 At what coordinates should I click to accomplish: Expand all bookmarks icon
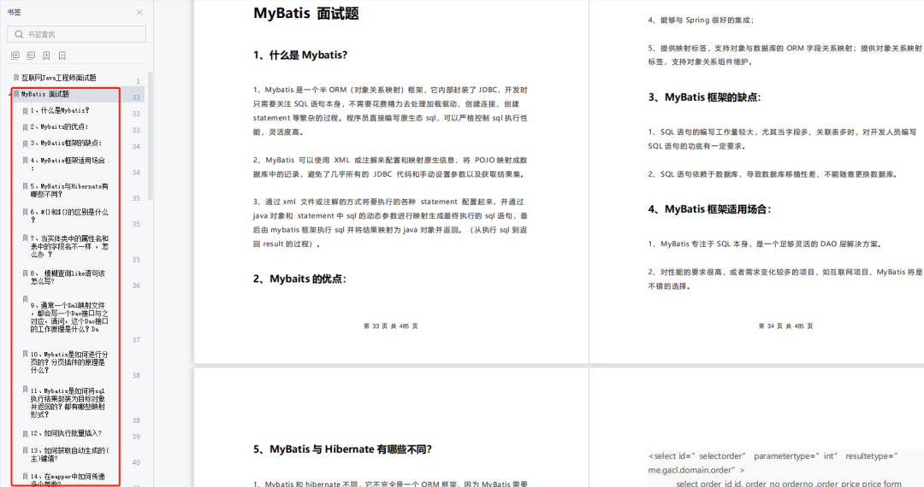(x=15, y=56)
